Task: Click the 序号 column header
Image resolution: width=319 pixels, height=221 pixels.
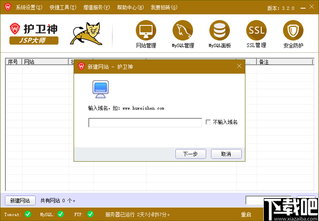Action: point(13,62)
